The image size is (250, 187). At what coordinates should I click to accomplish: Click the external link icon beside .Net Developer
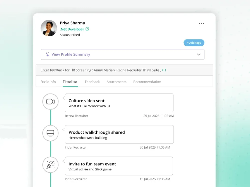[87, 29]
